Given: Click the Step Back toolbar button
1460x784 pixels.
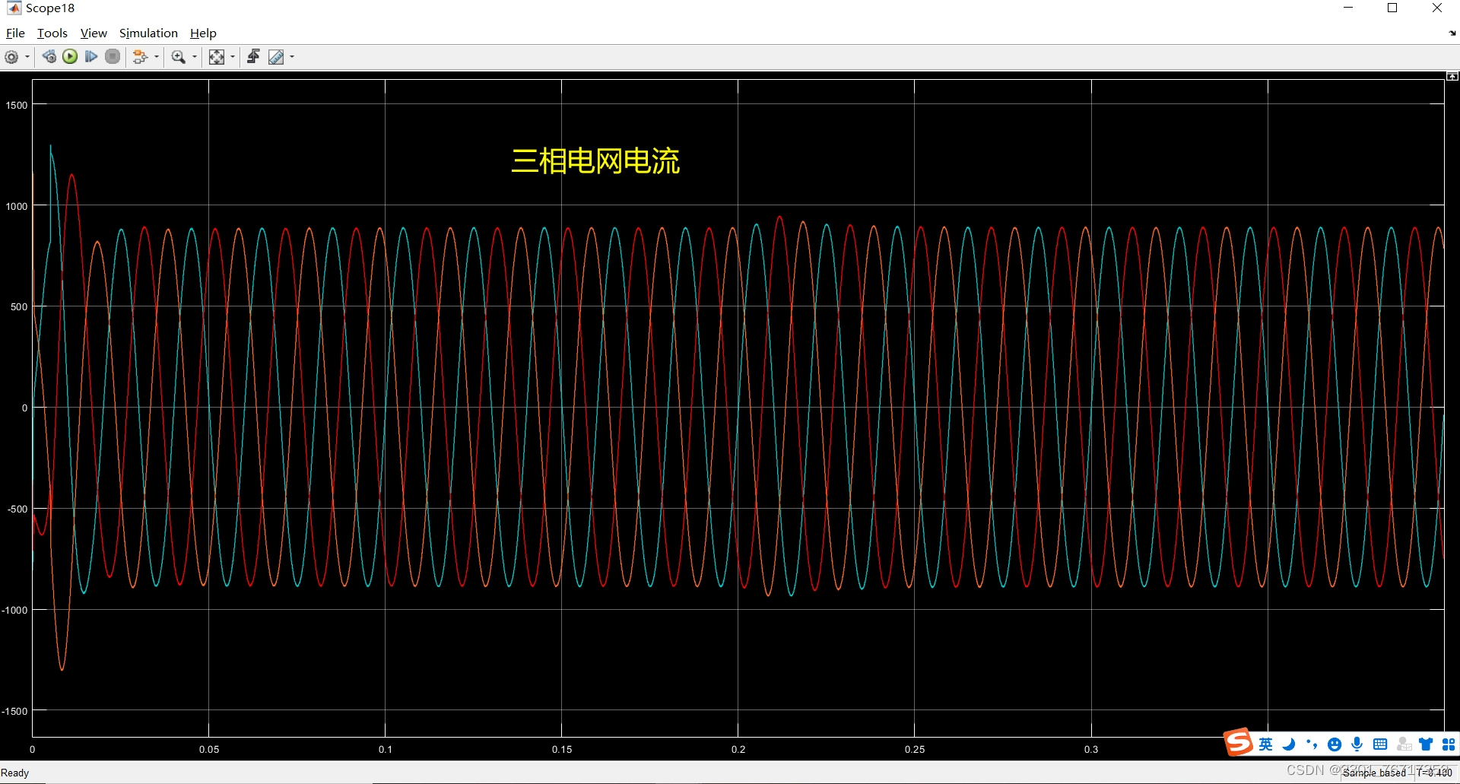Looking at the screenshot, I should pos(49,56).
